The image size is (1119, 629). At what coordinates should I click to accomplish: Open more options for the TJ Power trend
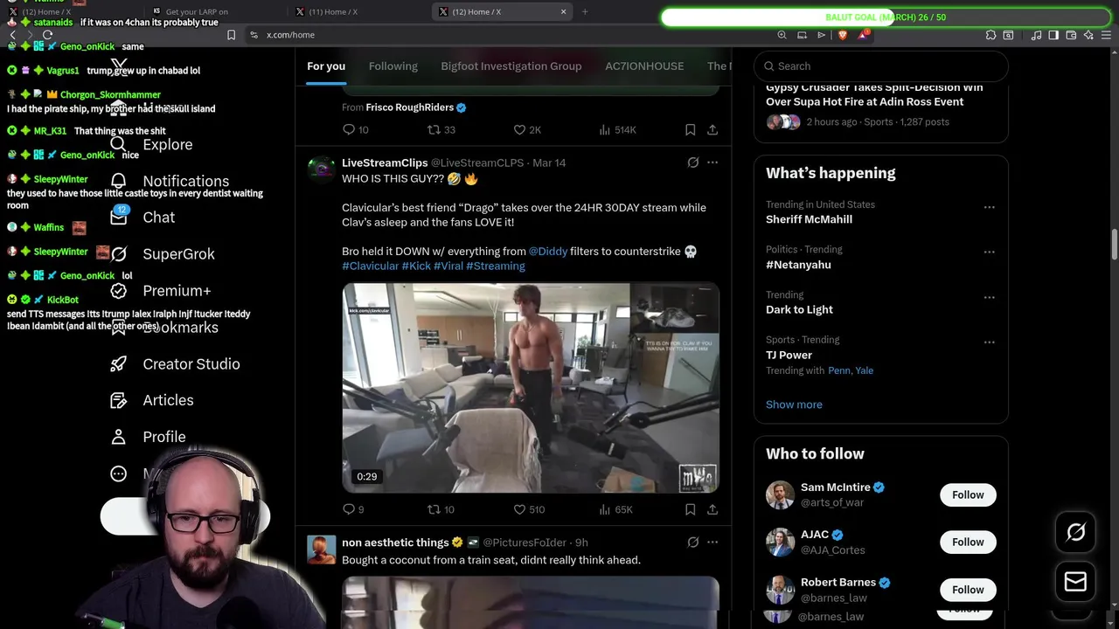click(989, 342)
